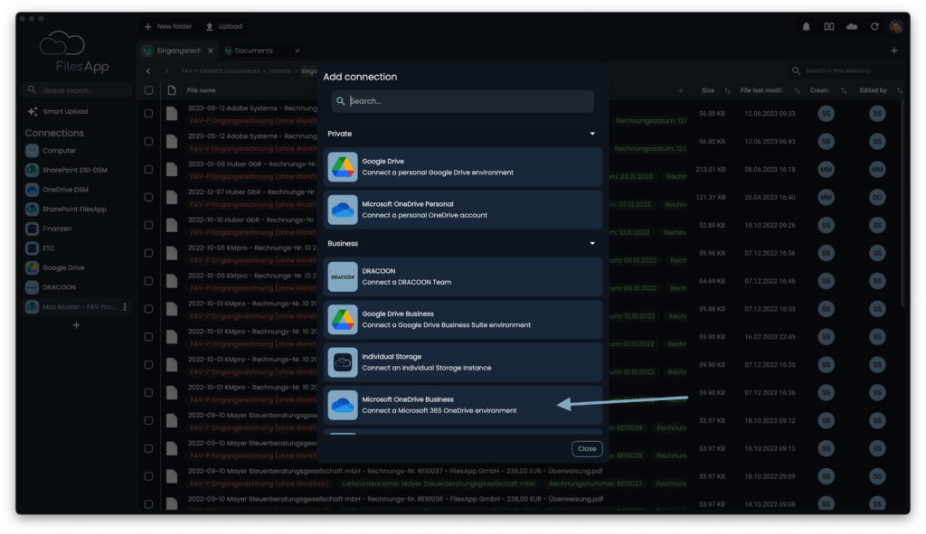Pick the Google Drive Business icon

click(343, 319)
